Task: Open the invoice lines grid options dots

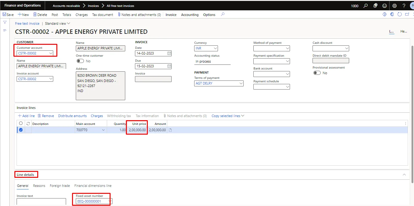Action: (x=406, y=124)
